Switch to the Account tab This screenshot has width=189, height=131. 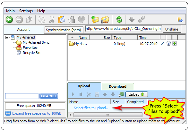click(24, 30)
